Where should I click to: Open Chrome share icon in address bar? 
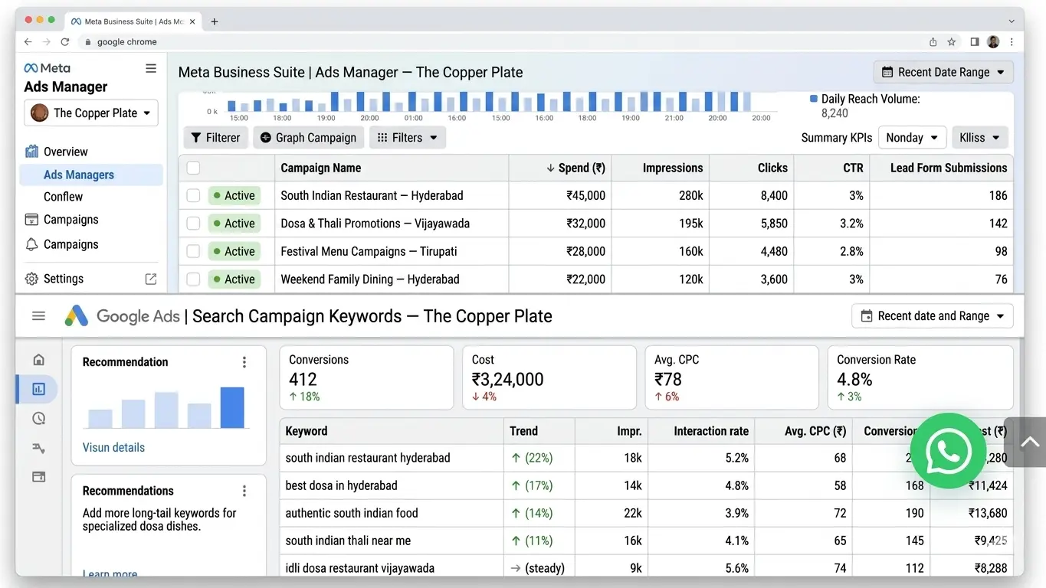click(933, 42)
